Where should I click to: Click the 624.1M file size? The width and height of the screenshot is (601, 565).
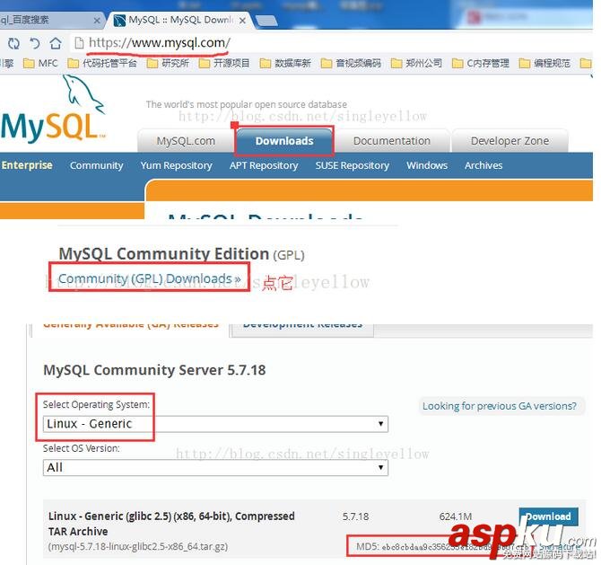click(456, 516)
